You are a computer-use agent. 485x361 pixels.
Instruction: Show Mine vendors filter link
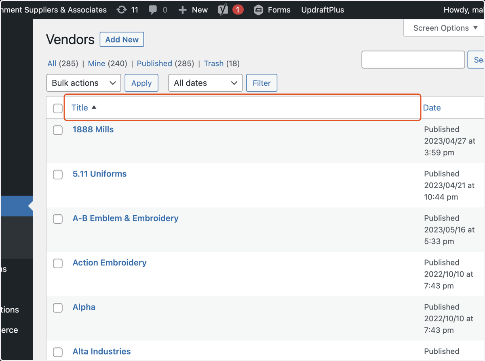97,64
